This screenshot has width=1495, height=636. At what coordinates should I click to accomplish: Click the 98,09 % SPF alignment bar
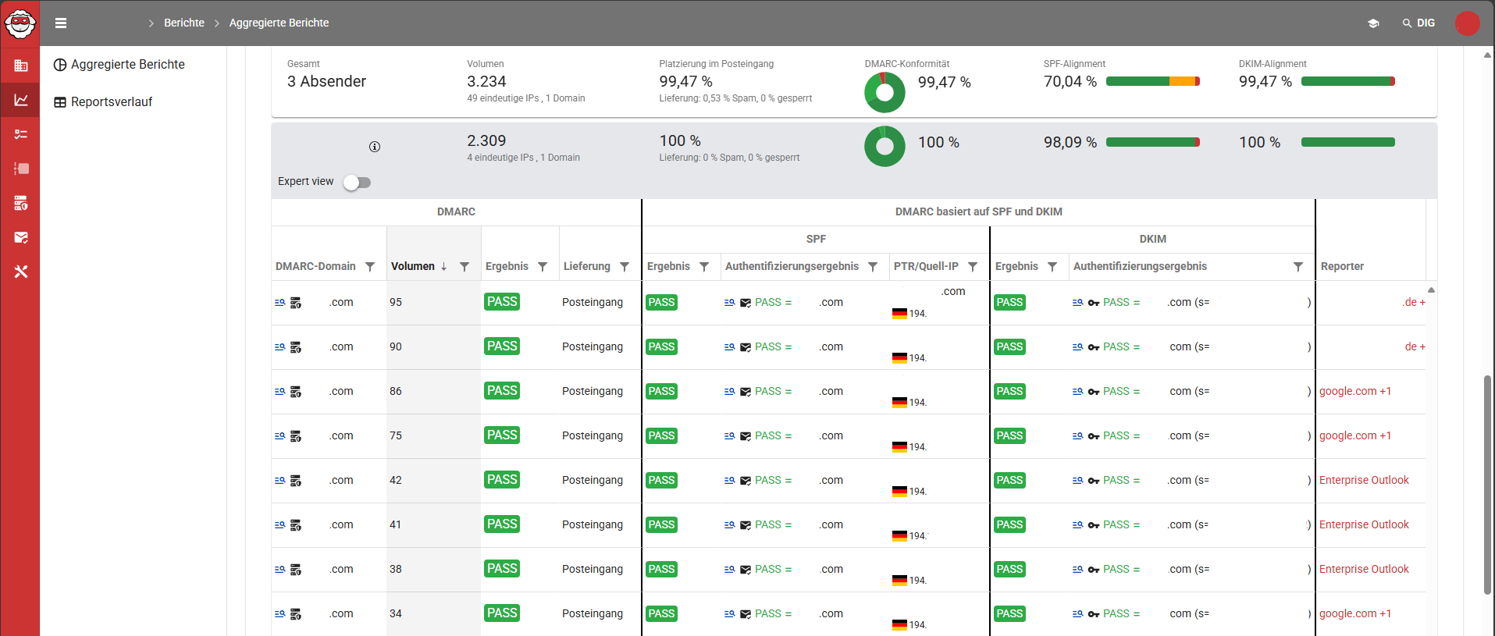coord(1153,142)
